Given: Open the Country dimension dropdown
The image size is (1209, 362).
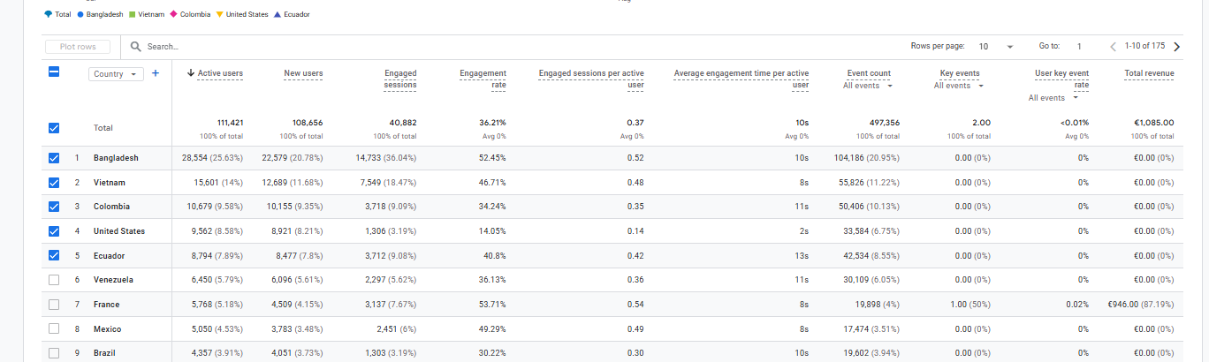Looking at the screenshot, I should point(117,74).
